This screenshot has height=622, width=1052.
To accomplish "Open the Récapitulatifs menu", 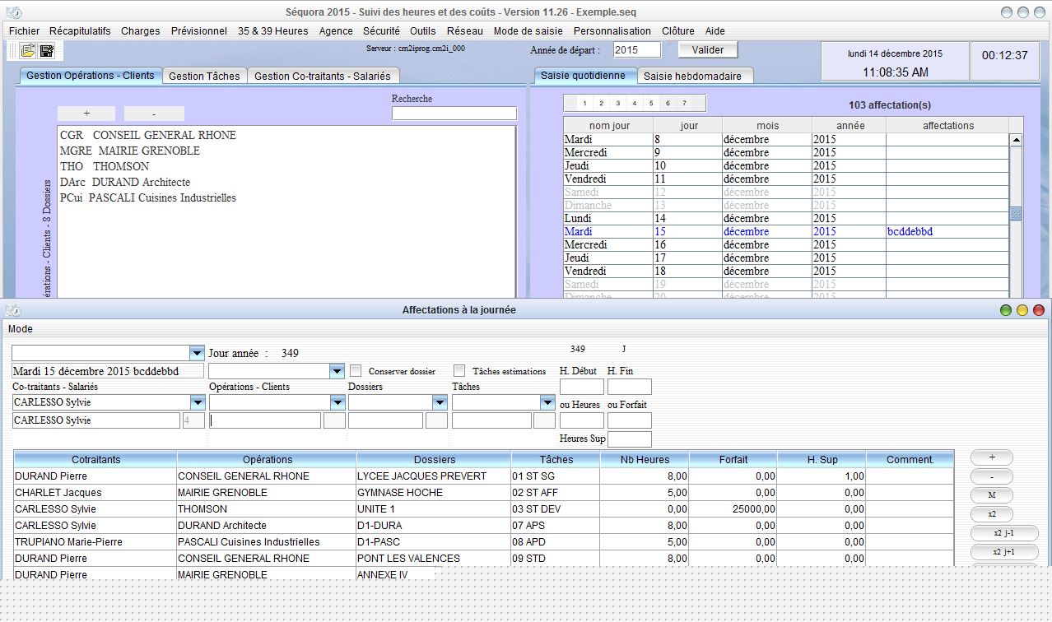I will [x=80, y=30].
